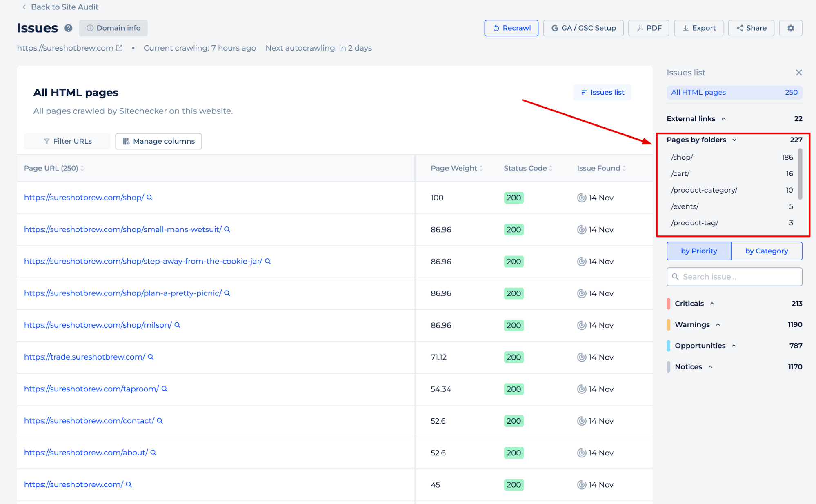Click the Settings gear icon
The image size is (816, 504).
click(x=791, y=28)
